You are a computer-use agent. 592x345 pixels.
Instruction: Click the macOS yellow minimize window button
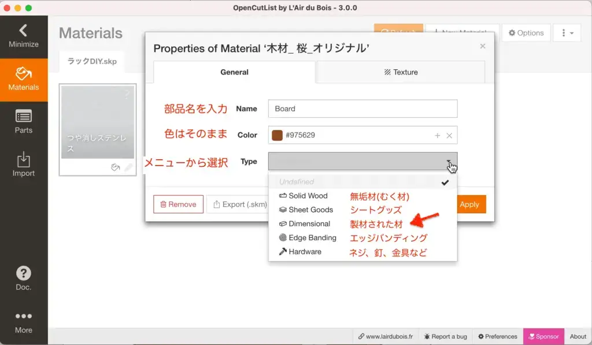click(x=18, y=7)
